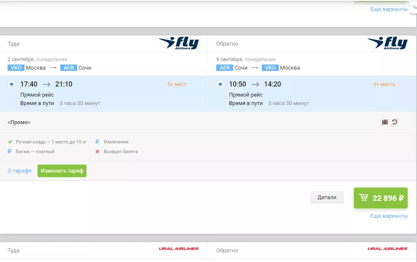Add to cart with the 22 896 ₽ button
Image resolution: width=417 pixels, height=262 pixels.
[x=380, y=198]
